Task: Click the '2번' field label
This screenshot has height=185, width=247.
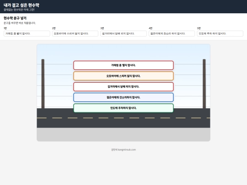Action: 54,28
